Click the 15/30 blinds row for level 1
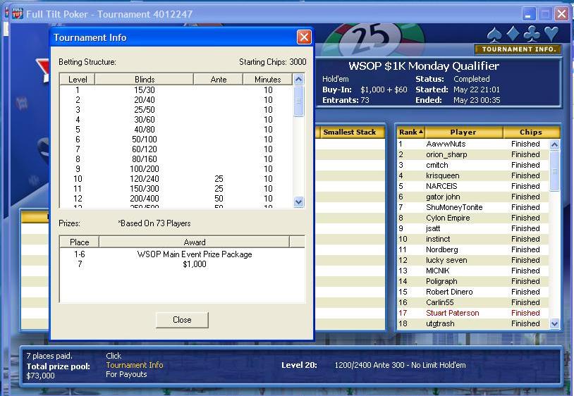This screenshot has width=574, height=396. pyautogui.click(x=176, y=90)
